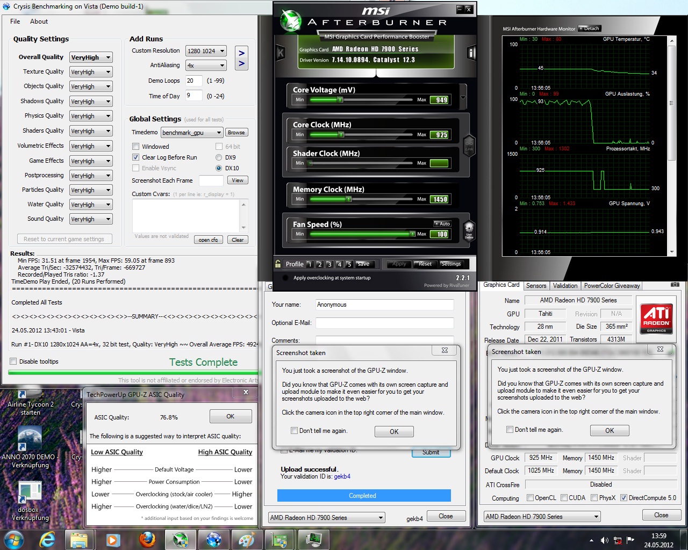Click the Your name field in GPU-Z

pos(385,305)
